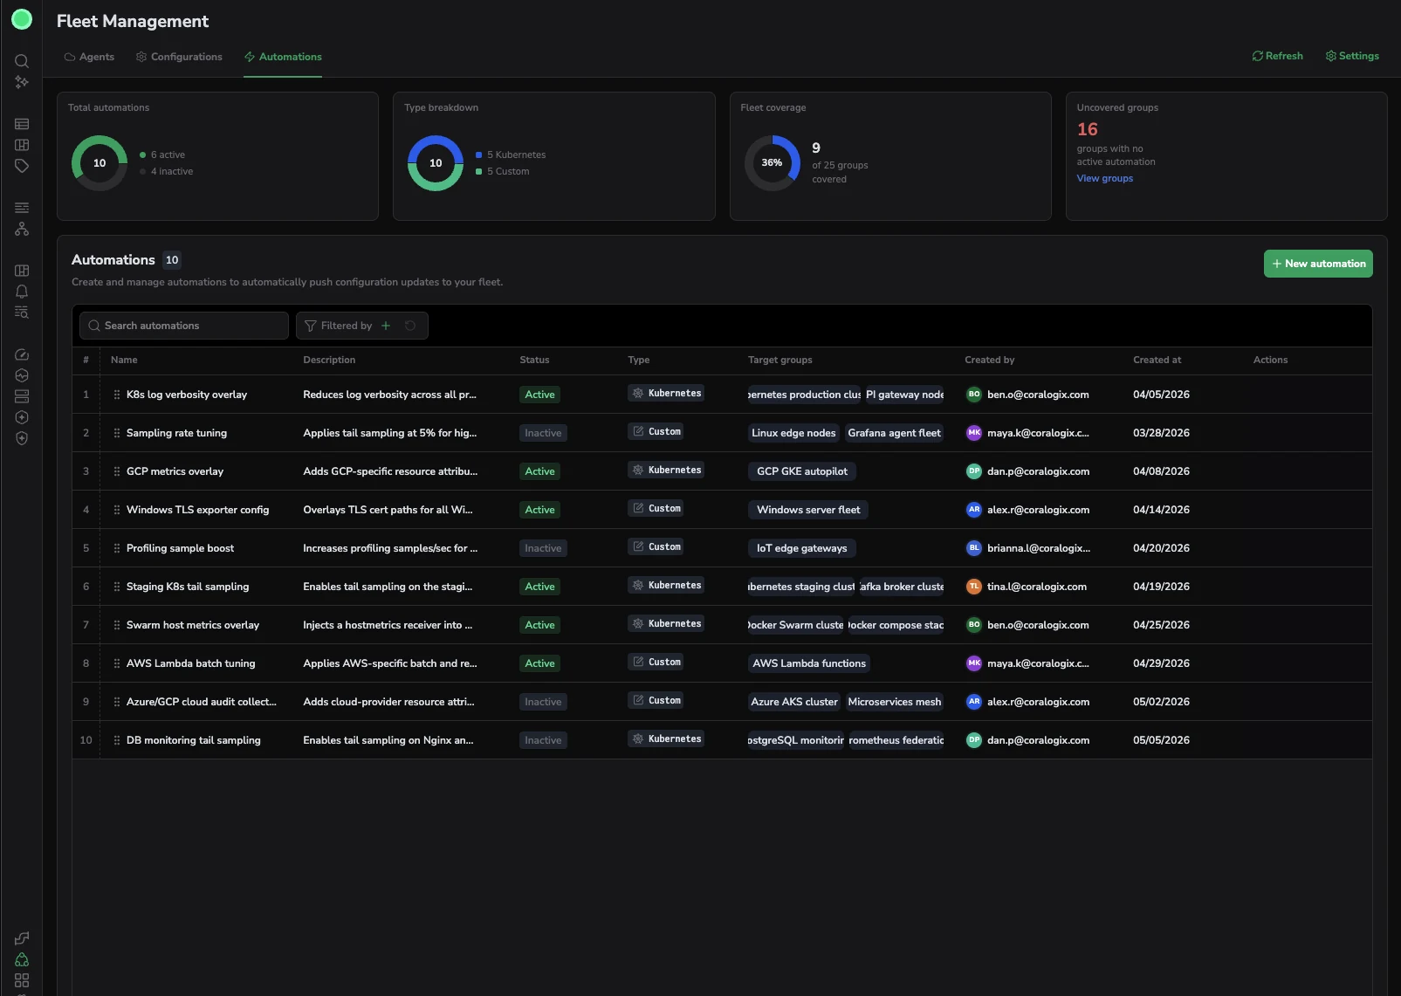
Task: Follow the View groups link
Action: [1105, 178]
